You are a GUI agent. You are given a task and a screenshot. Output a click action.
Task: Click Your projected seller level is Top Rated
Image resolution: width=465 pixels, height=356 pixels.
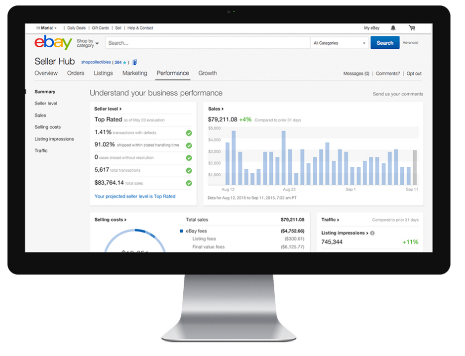tap(135, 196)
